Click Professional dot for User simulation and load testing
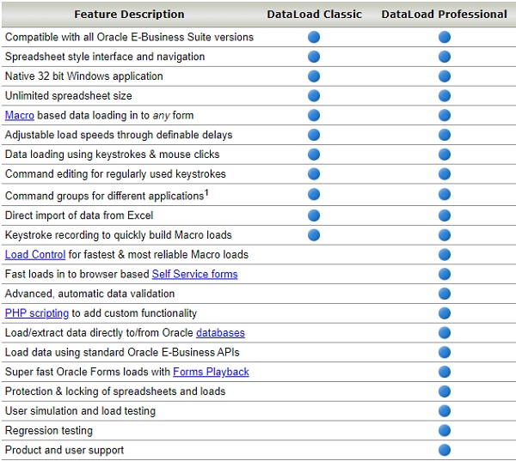 click(x=445, y=411)
